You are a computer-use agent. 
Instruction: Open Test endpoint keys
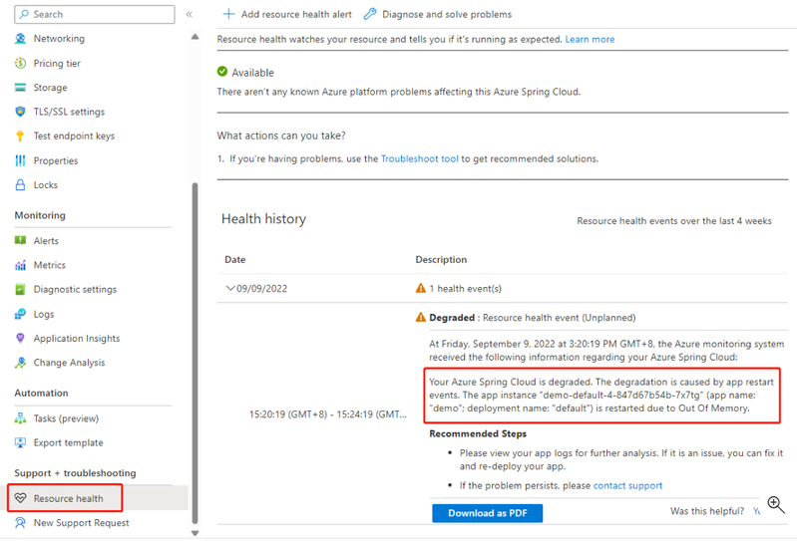point(74,136)
